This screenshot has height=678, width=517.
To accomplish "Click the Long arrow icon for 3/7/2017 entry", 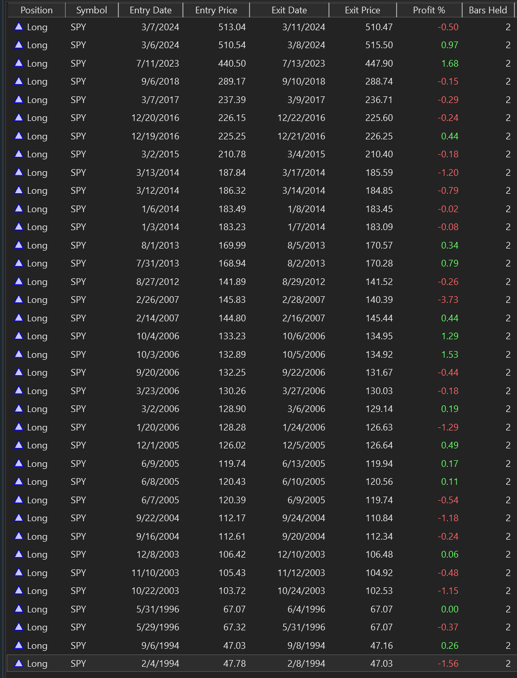I will [19, 99].
